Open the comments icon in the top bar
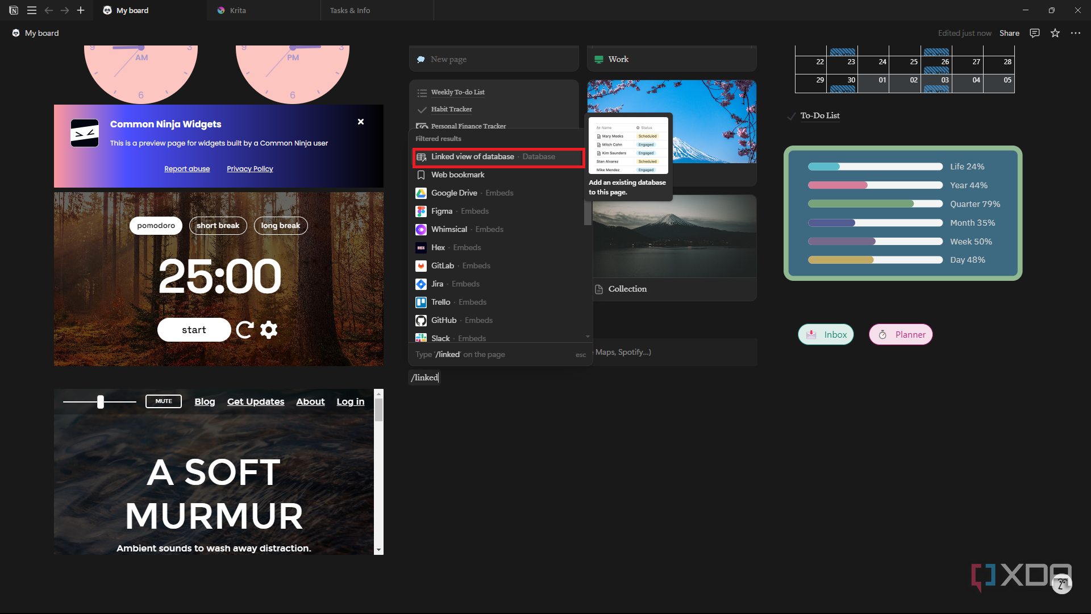Screen dimensions: 1091x614 pyautogui.click(x=1035, y=33)
